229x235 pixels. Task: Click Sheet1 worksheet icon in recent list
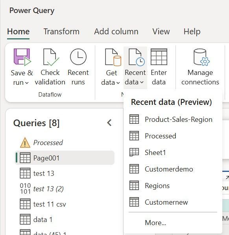pos(134,152)
